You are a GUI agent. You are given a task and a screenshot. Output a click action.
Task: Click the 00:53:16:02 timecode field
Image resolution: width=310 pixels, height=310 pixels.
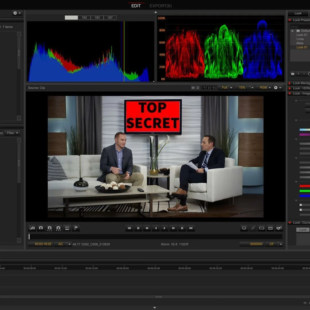tap(40, 244)
